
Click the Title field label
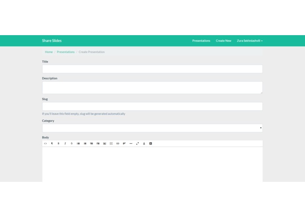point(45,61)
